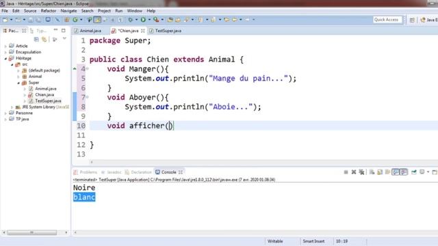
Task: Click the Package Explorer horizontal scrollbar
Action: click(32, 232)
